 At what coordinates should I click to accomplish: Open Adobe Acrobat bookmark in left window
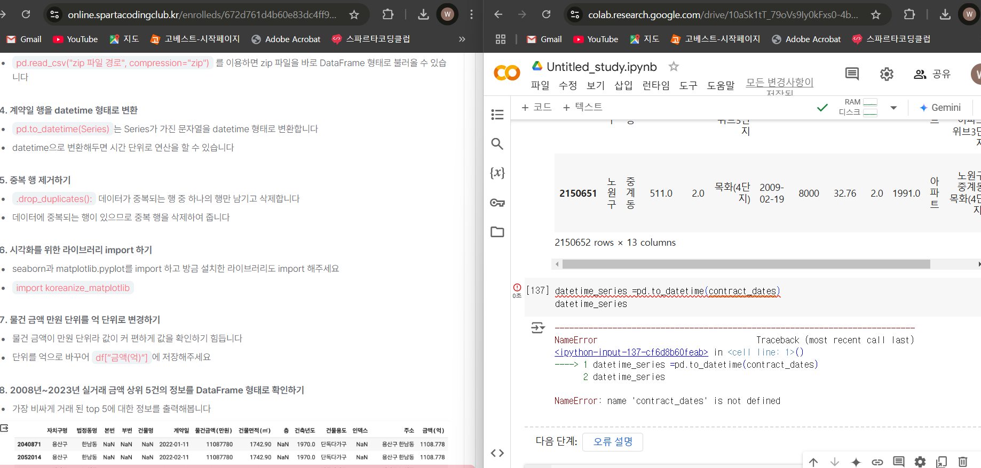click(286, 39)
